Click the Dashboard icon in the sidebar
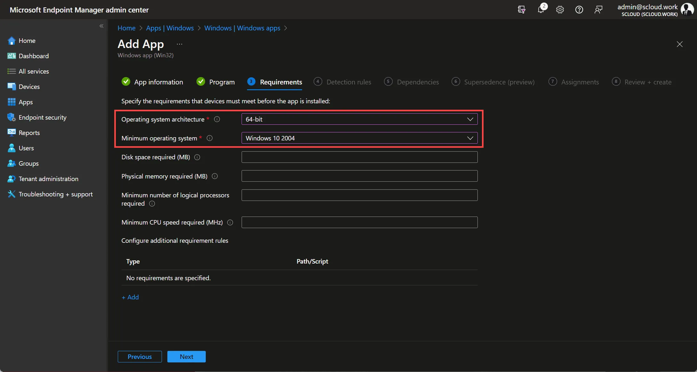 point(12,56)
